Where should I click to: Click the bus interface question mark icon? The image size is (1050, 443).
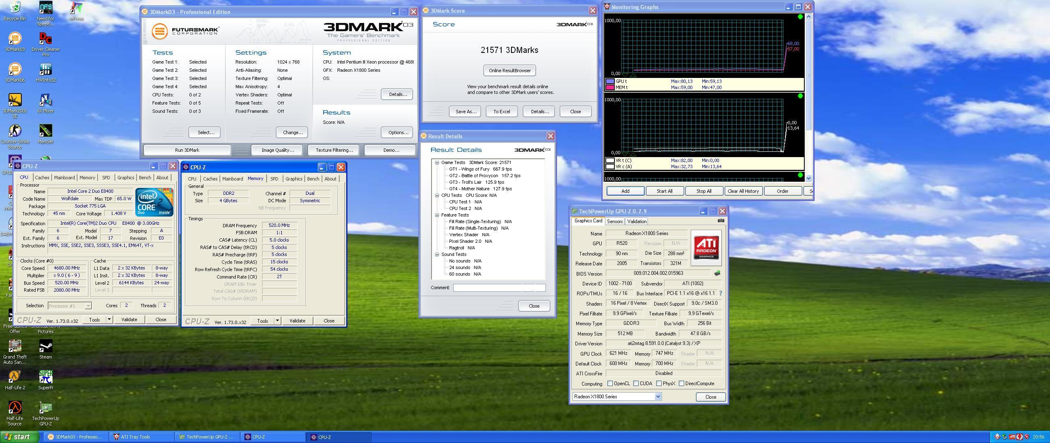(x=720, y=293)
